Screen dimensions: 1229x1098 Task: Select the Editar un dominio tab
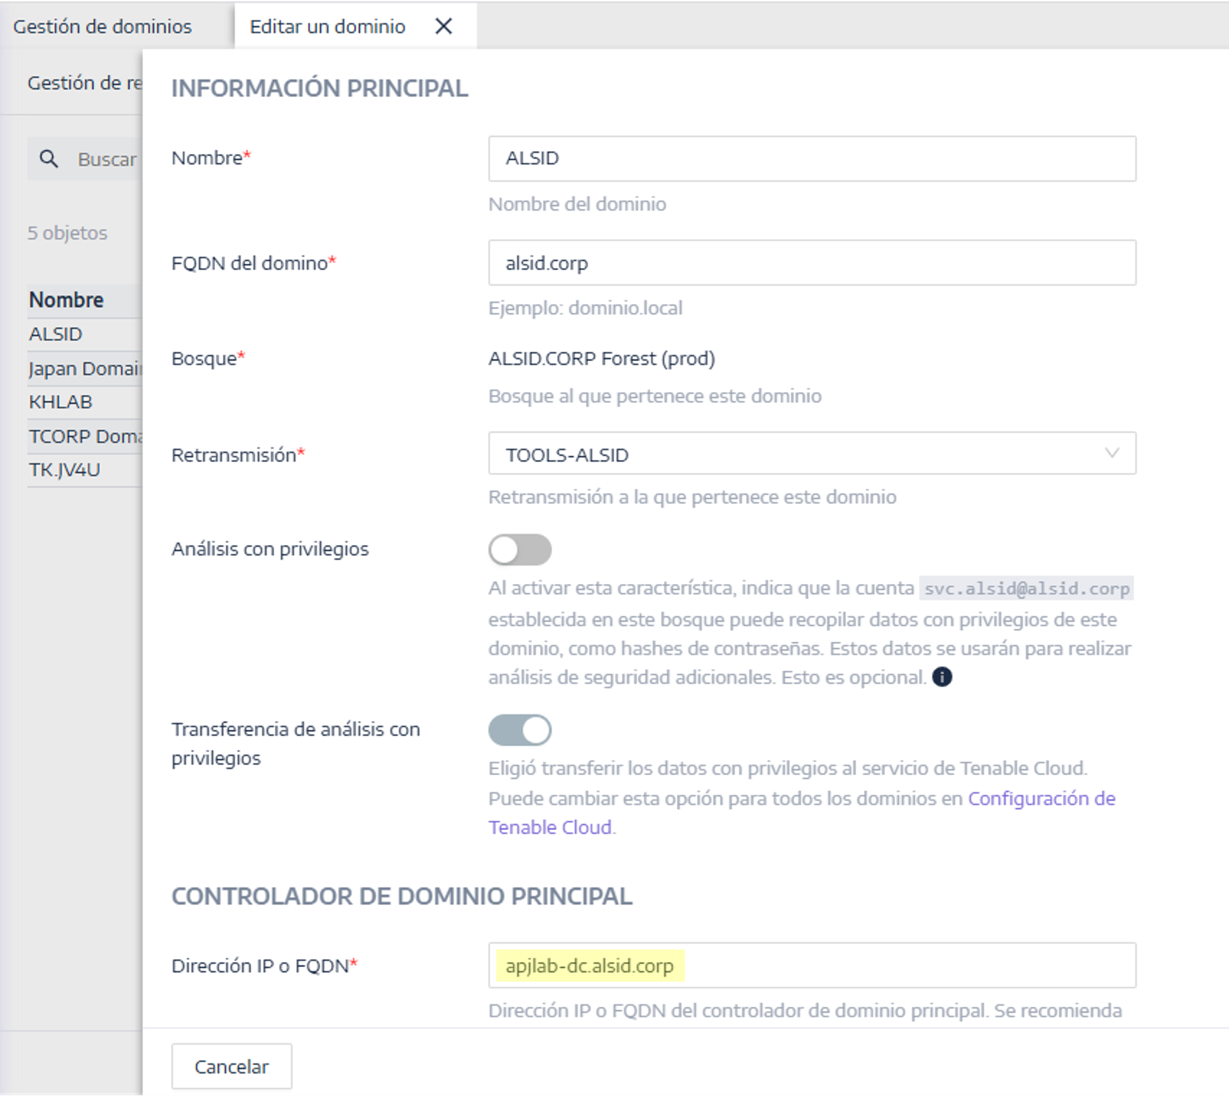(327, 26)
